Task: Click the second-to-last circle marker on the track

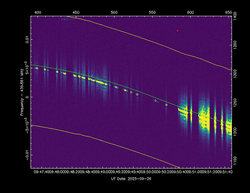Action: [x=155, y=100]
